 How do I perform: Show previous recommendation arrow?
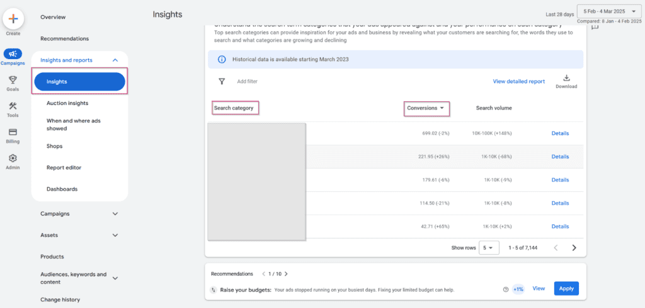tap(264, 274)
